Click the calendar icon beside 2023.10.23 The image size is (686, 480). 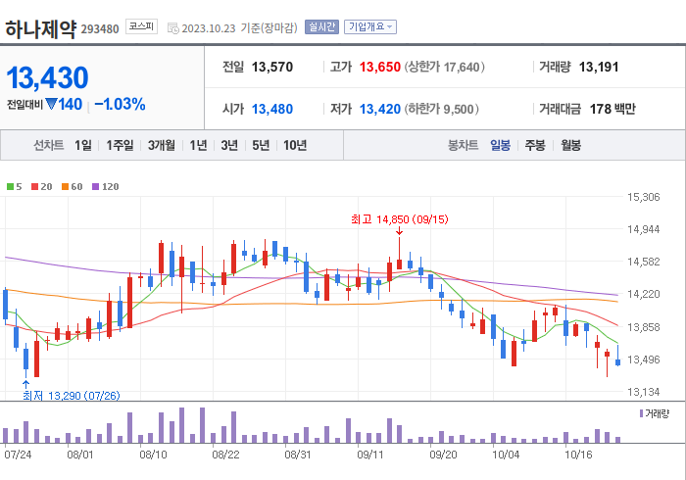point(173,28)
